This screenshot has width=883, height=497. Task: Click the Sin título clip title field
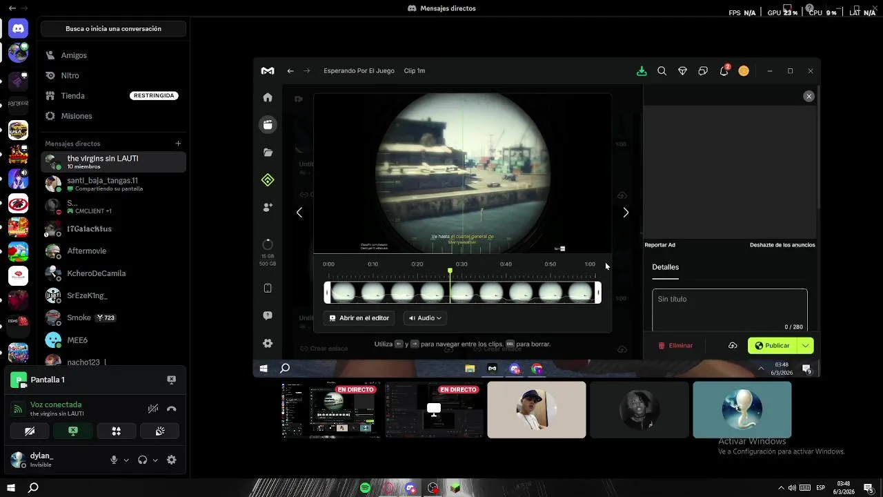pyautogui.click(x=730, y=311)
